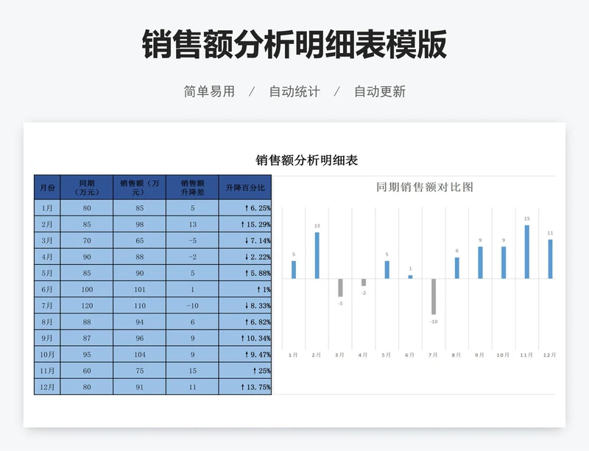Viewport: 589px width, 451px height.
Task: Click the main heading 销售额分析明细表模版
Action: [294, 45]
